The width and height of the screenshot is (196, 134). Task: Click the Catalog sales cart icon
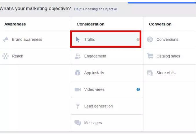pyautogui.click(x=150, y=56)
